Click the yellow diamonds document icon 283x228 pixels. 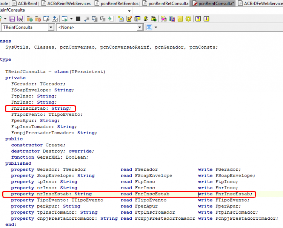coord(121,19)
